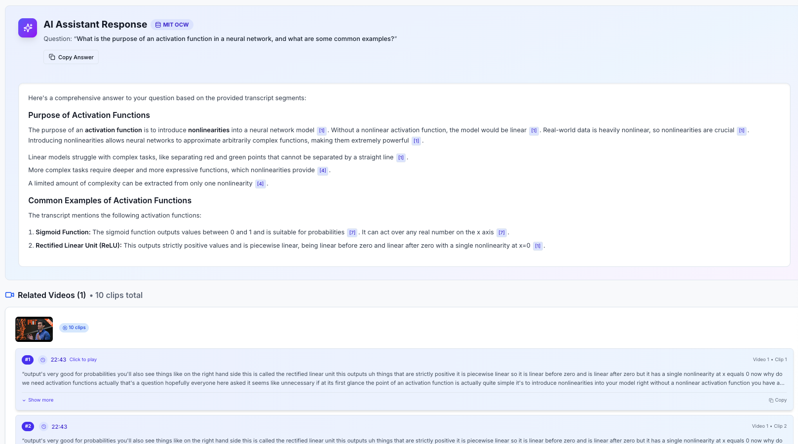
Task: Open citation [1] after 'separated by a straight line'
Action: 401,158
